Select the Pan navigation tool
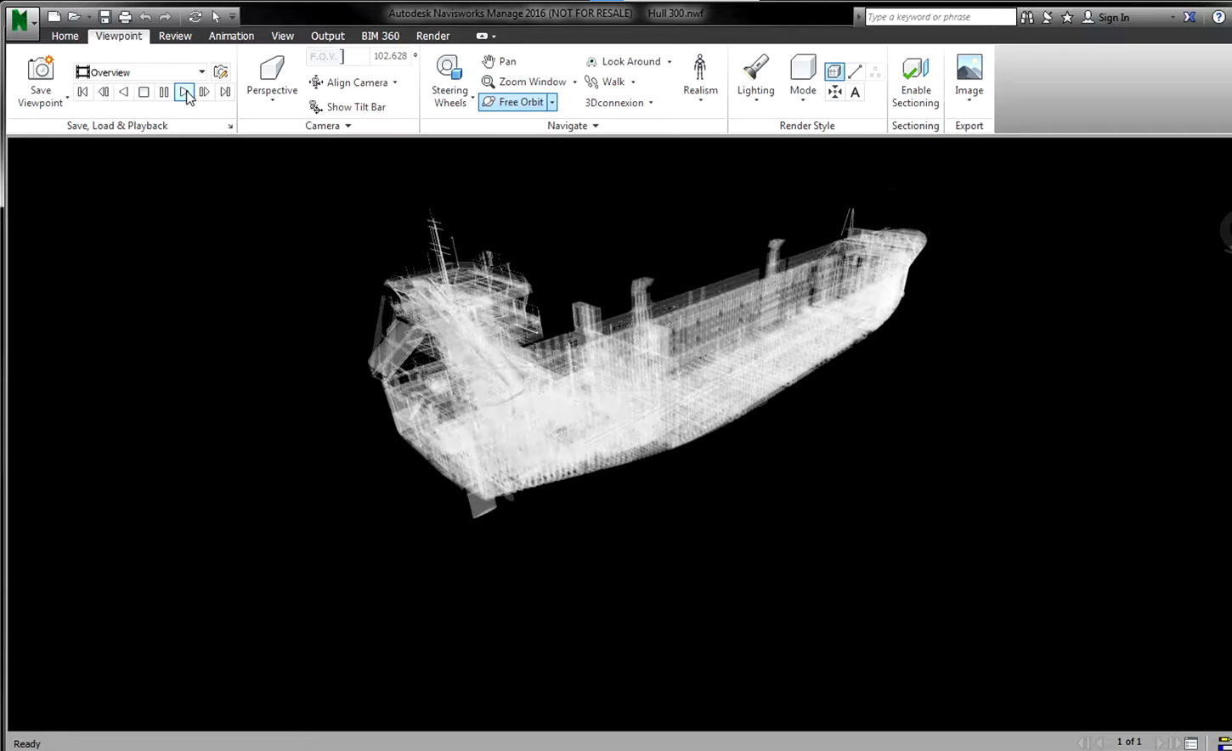 pyautogui.click(x=500, y=61)
